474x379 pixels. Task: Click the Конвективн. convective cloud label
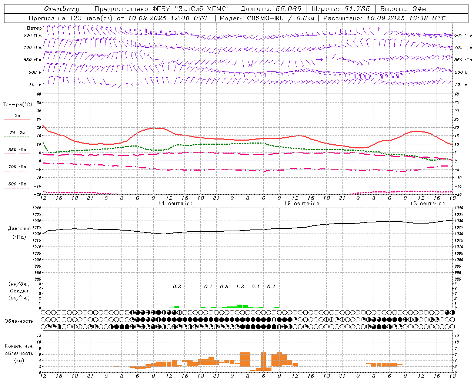(19, 346)
